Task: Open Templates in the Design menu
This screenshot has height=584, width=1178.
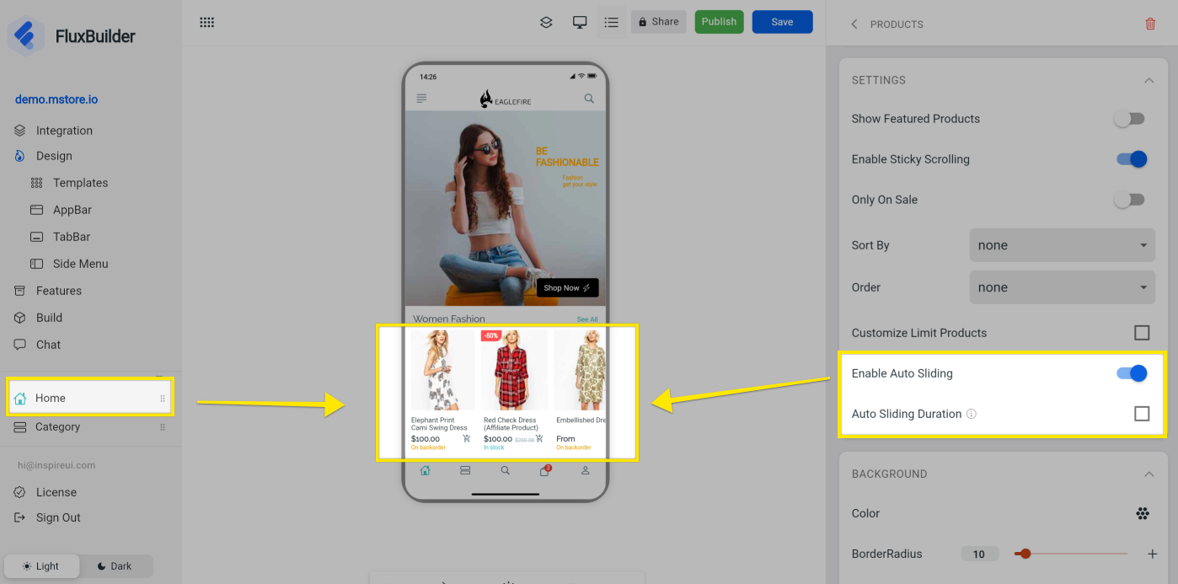Action: [80, 183]
